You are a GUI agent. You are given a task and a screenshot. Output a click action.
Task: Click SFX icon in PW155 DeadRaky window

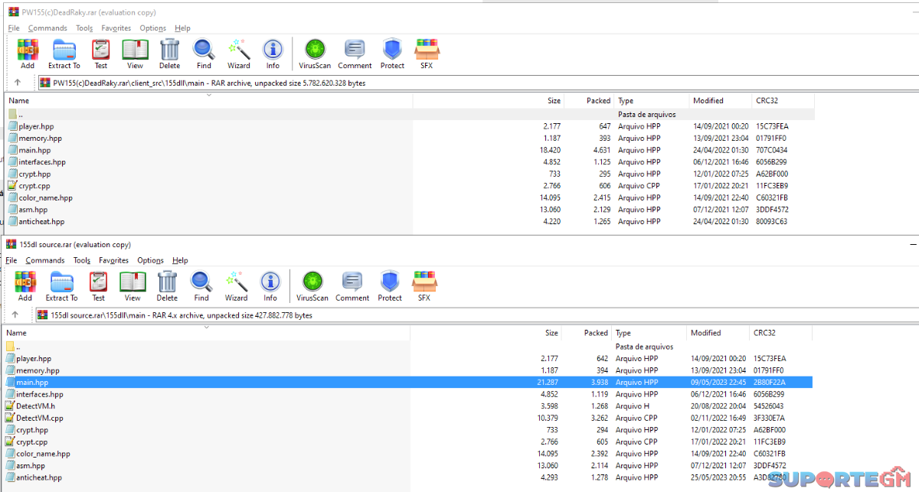(427, 54)
